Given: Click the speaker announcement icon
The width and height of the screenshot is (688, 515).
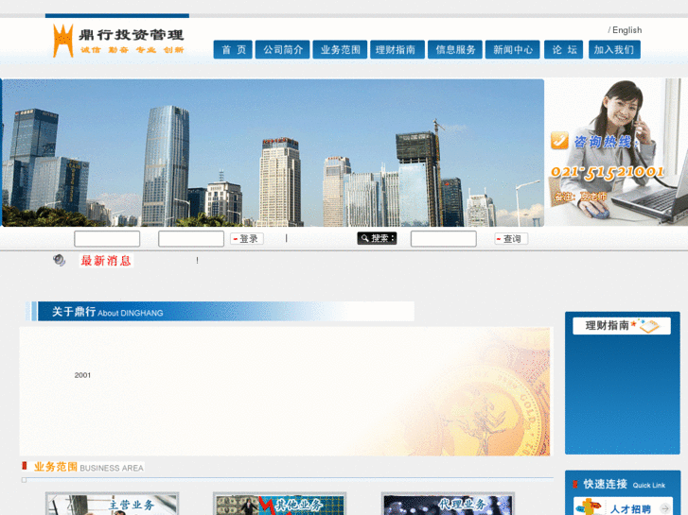Looking at the screenshot, I should 60,261.
